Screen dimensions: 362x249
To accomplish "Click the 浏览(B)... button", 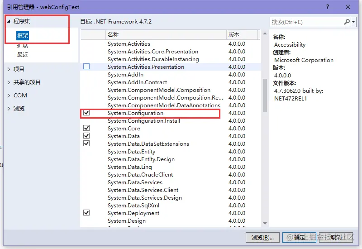I will point(262,237).
